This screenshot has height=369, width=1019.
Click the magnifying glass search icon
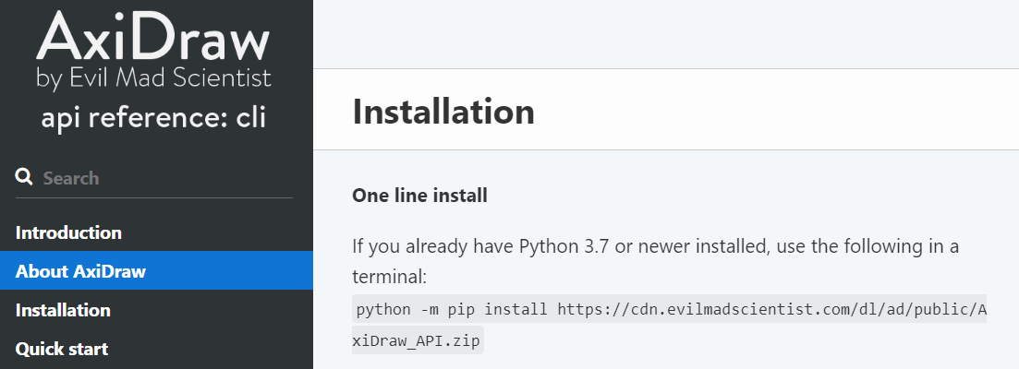pos(24,176)
